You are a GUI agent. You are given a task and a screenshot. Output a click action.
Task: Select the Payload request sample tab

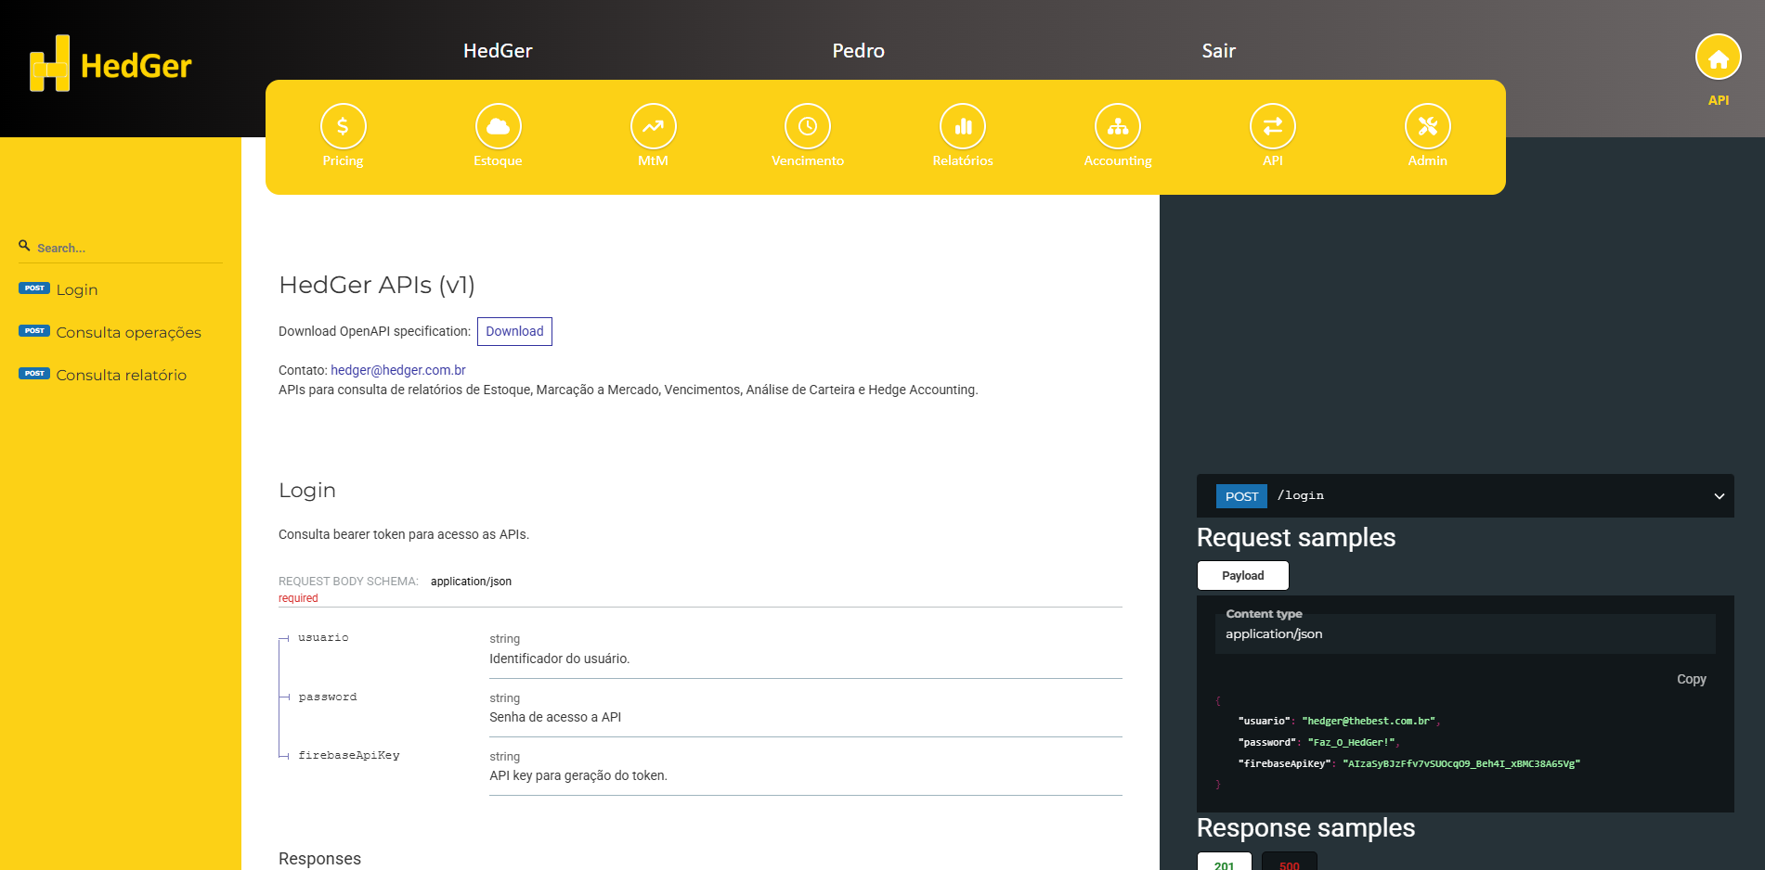coord(1242,576)
